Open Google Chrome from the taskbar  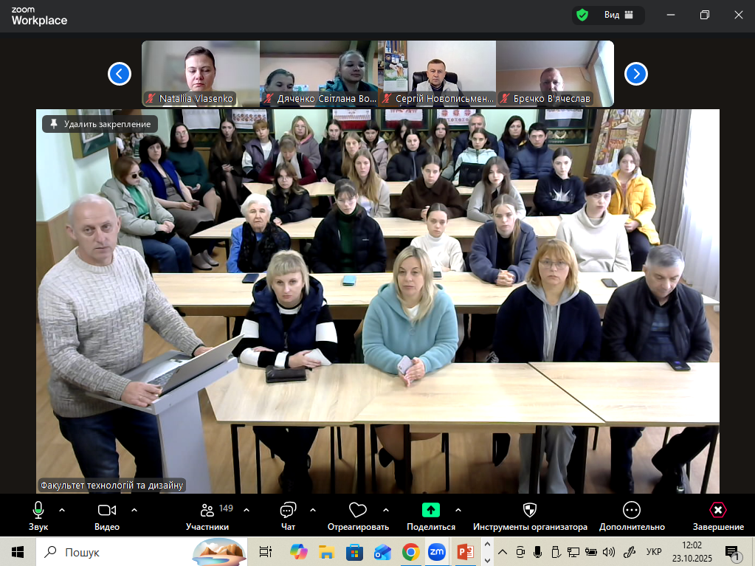411,552
